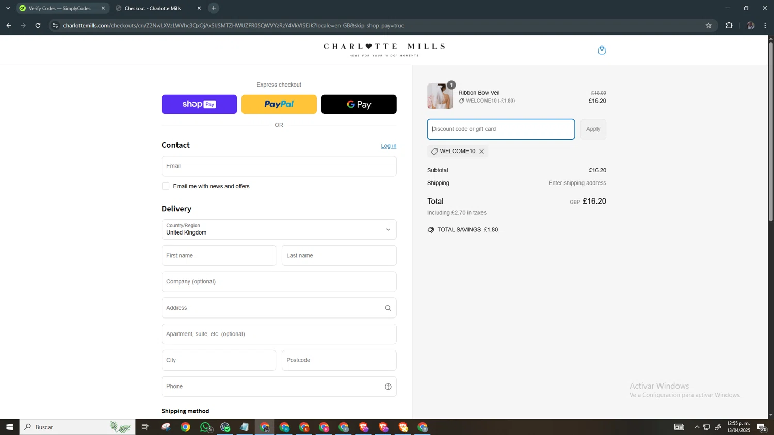Click the Including £2.70 in taxes text
Viewport: 774px width, 435px height.
click(457, 213)
